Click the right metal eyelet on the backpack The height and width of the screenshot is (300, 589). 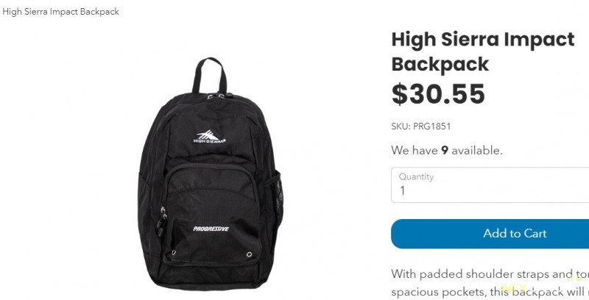249,254
